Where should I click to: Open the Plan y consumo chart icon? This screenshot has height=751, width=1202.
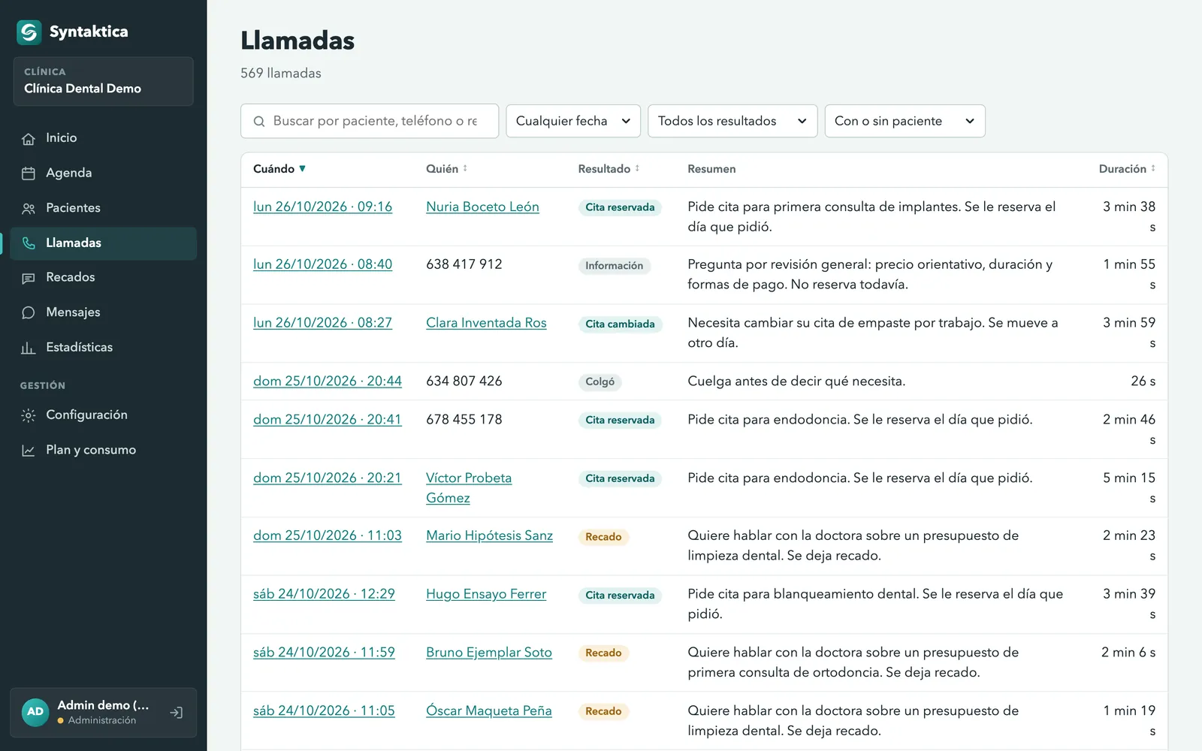tap(29, 451)
